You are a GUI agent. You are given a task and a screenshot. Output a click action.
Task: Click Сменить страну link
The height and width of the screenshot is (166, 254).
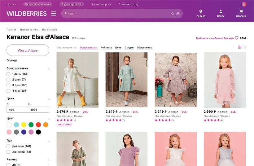tap(129, 4)
